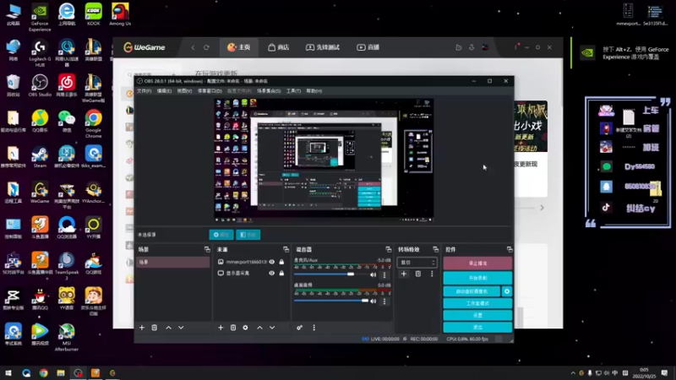Toggle visibility eye of the display capture source
This screenshot has width=676, height=380.
click(271, 273)
